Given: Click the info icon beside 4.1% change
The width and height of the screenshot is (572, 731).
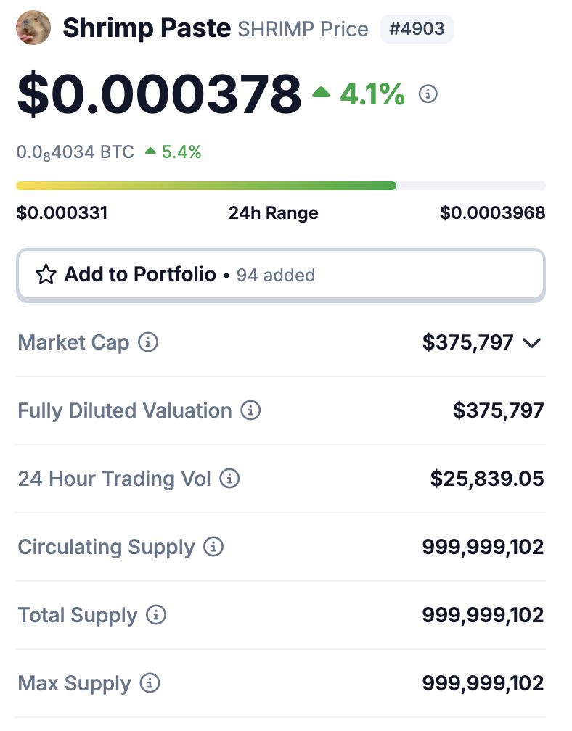Looking at the screenshot, I should (428, 94).
